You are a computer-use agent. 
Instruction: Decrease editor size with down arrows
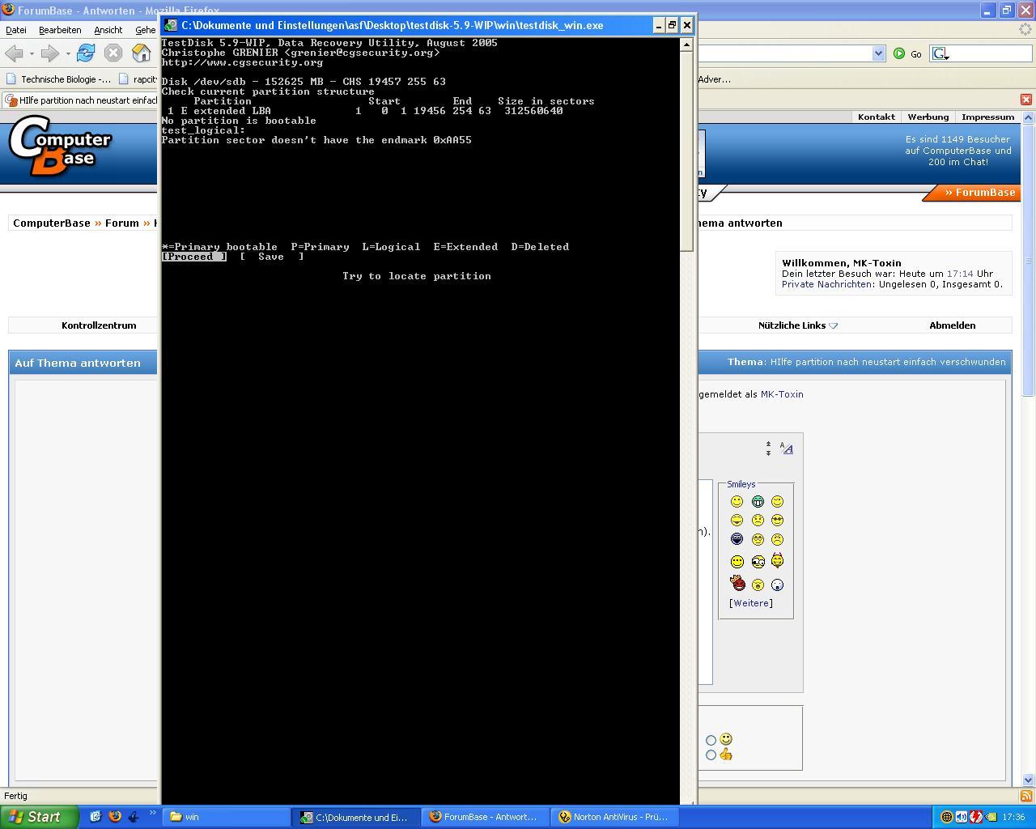pos(768,453)
